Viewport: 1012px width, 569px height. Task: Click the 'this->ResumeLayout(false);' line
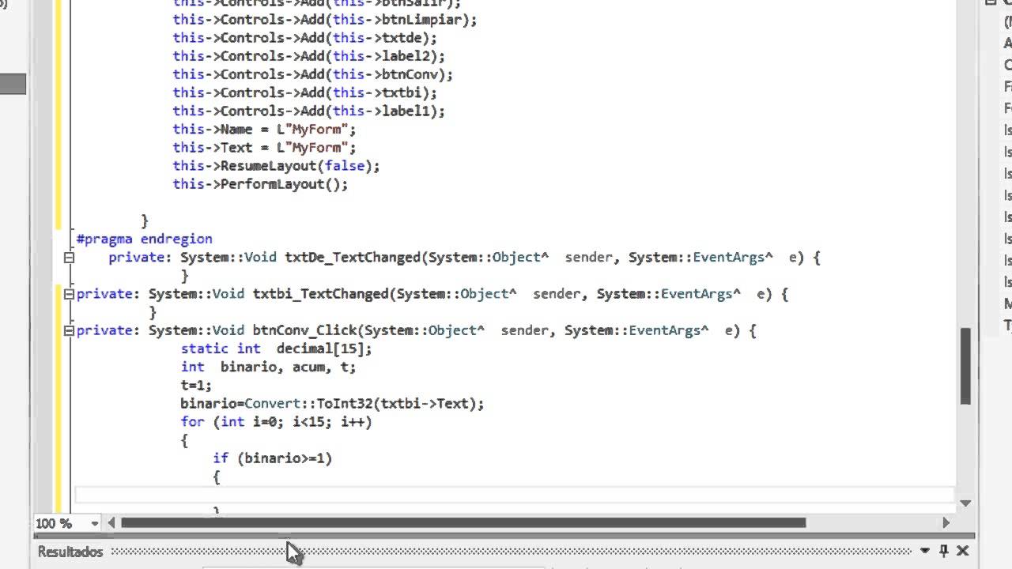pos(276,166)
